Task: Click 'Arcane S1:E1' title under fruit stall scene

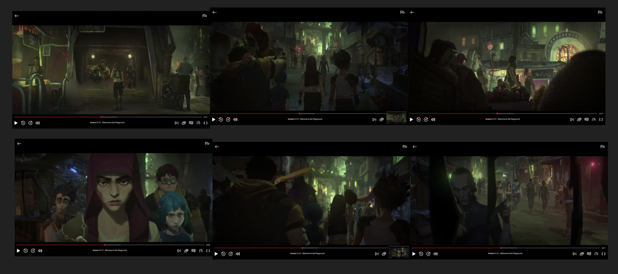Action: pos(491,119)
